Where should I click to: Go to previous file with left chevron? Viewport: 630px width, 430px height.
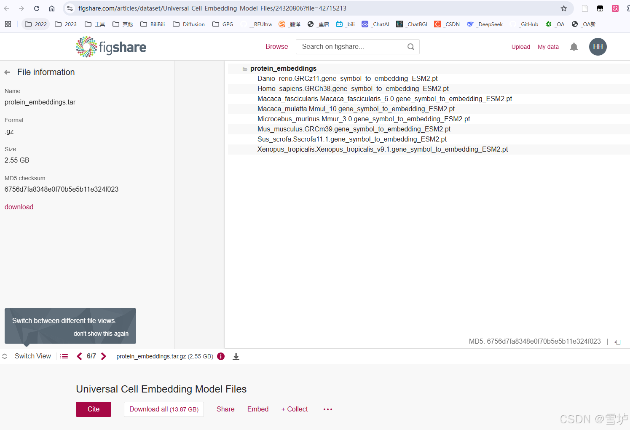pos(79,356)
